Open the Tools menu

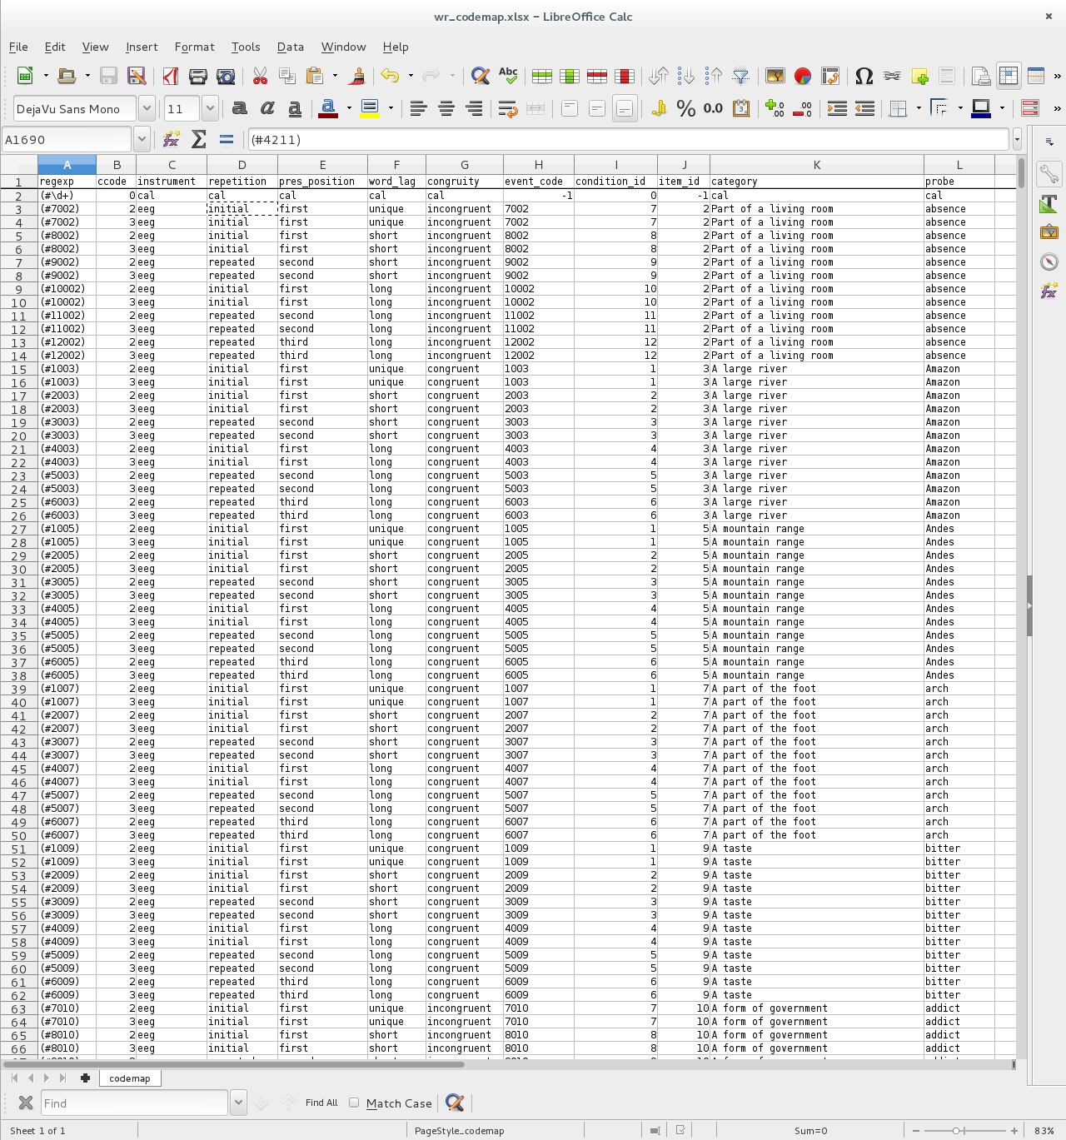coord(246,47)
